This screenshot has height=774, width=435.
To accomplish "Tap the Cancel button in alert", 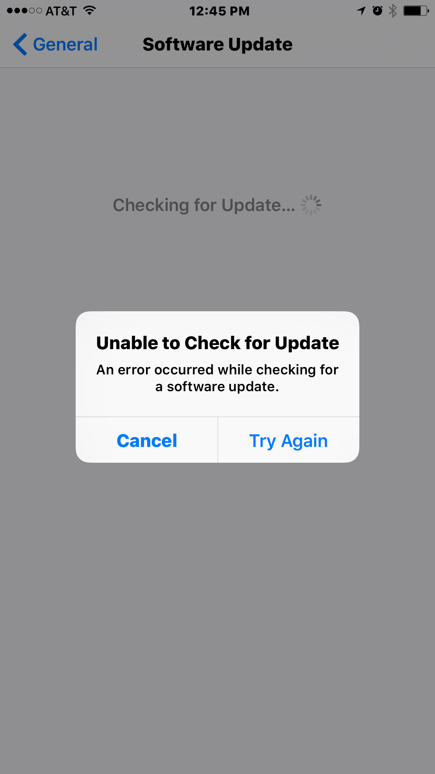I will click(147, 440).
